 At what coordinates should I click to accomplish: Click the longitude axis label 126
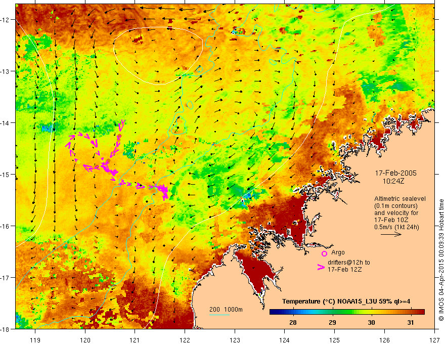click(384, 340)
